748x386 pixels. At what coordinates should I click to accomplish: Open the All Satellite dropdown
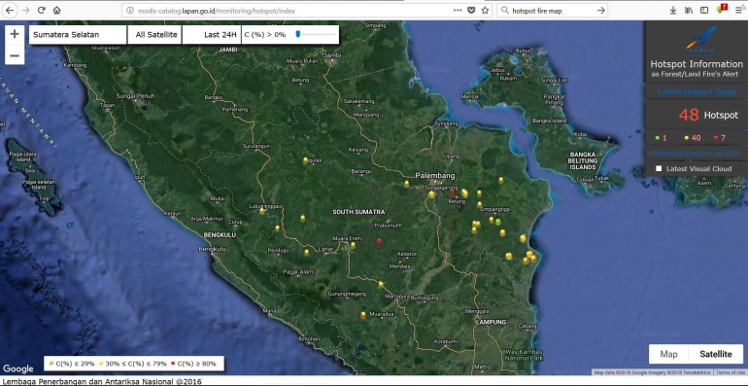[x=155, y=34]
